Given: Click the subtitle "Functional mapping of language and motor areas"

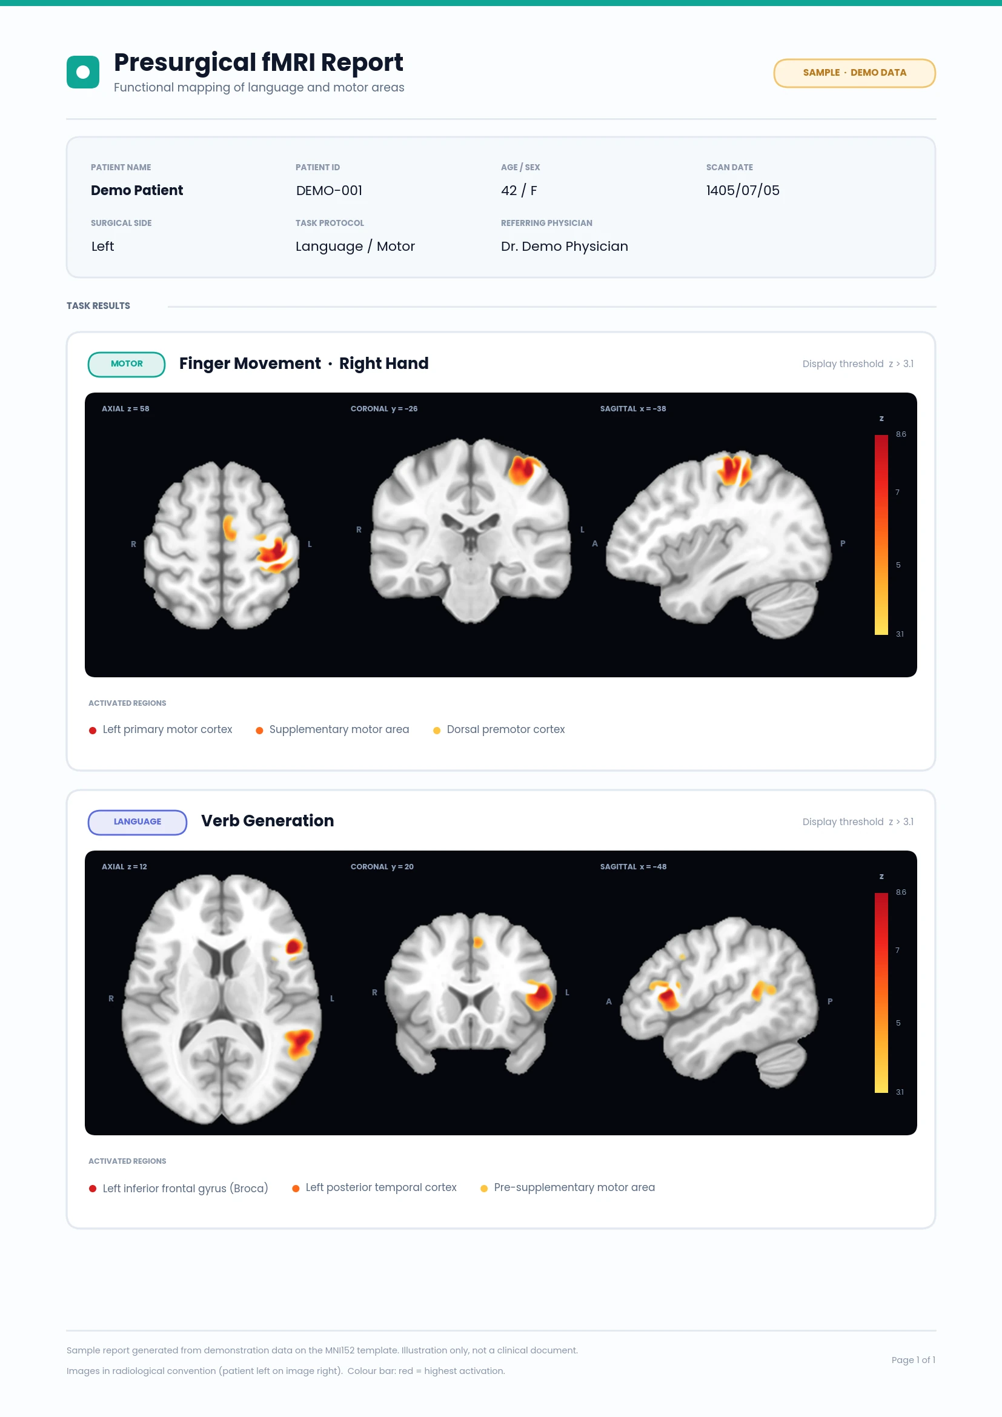Looking at the screenshot, I should pyautogui.click(x=259, y=88).
